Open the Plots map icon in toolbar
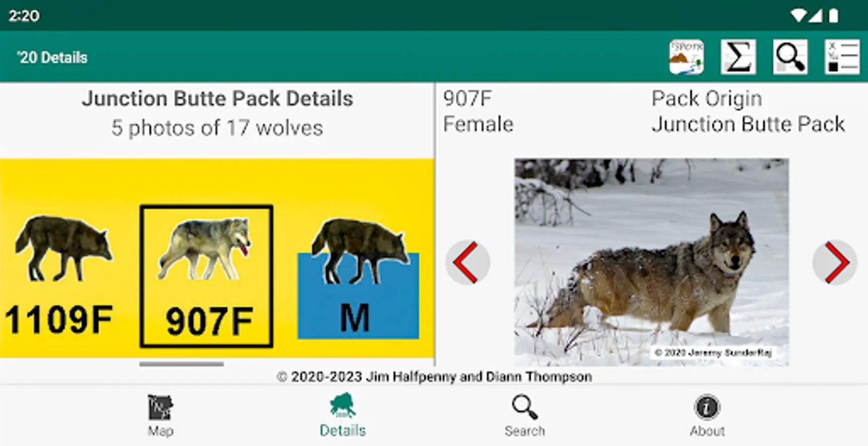This screenshot has width=868, height=446. pos(686,57)
